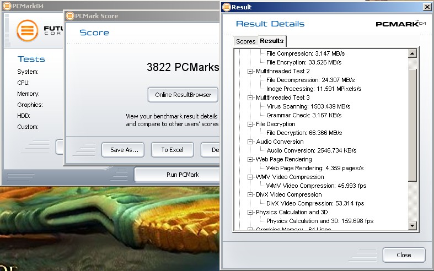Click the Graphics: label in Tests list
Image resolution: width=434 pixels, height=271 pixels.
(30, 105)
